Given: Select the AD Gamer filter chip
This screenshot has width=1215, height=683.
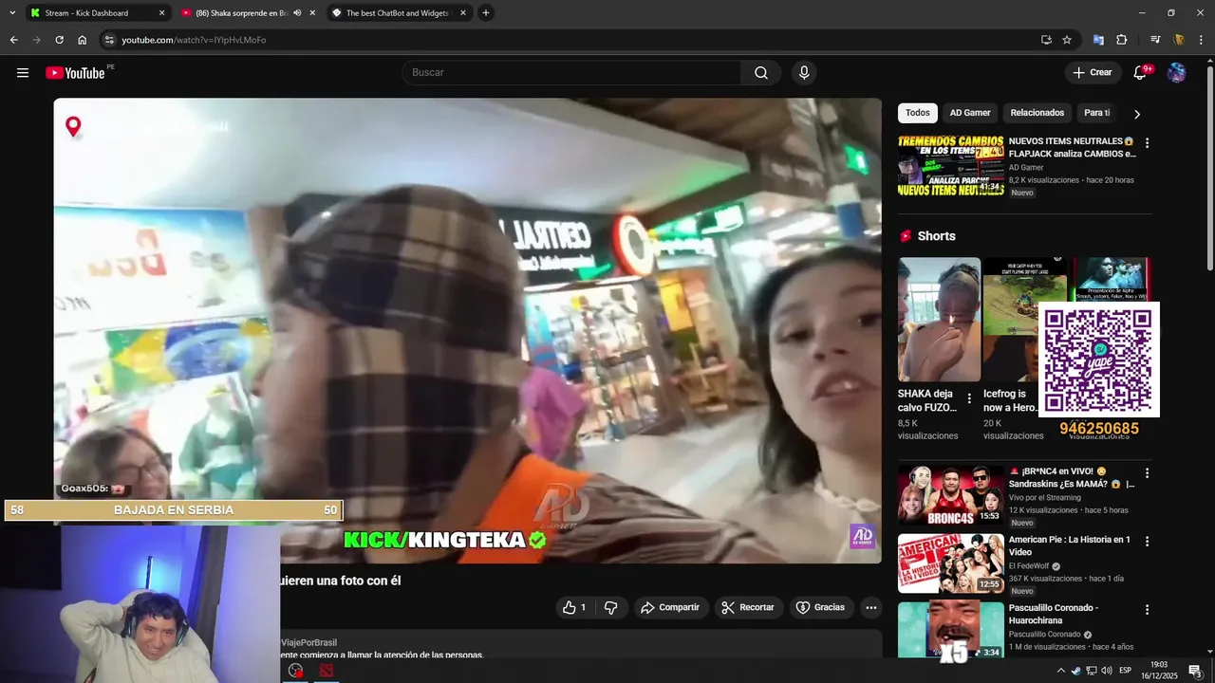Looking at the screenshot, I should point(970,113).
